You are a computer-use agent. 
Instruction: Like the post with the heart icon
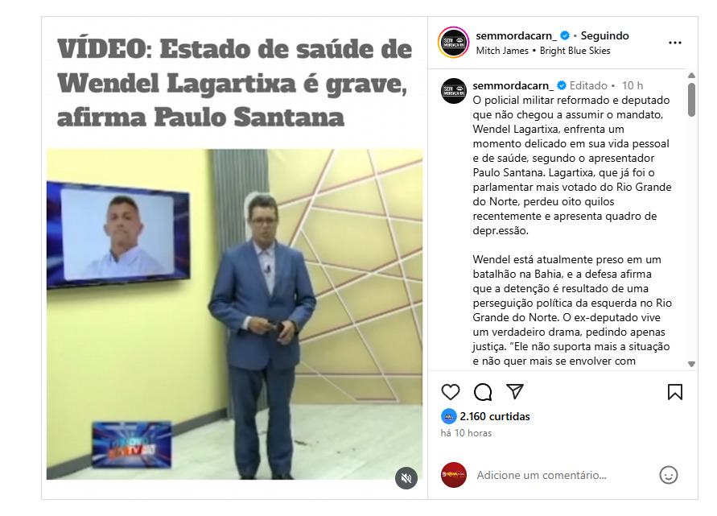(x=451, y=392)
